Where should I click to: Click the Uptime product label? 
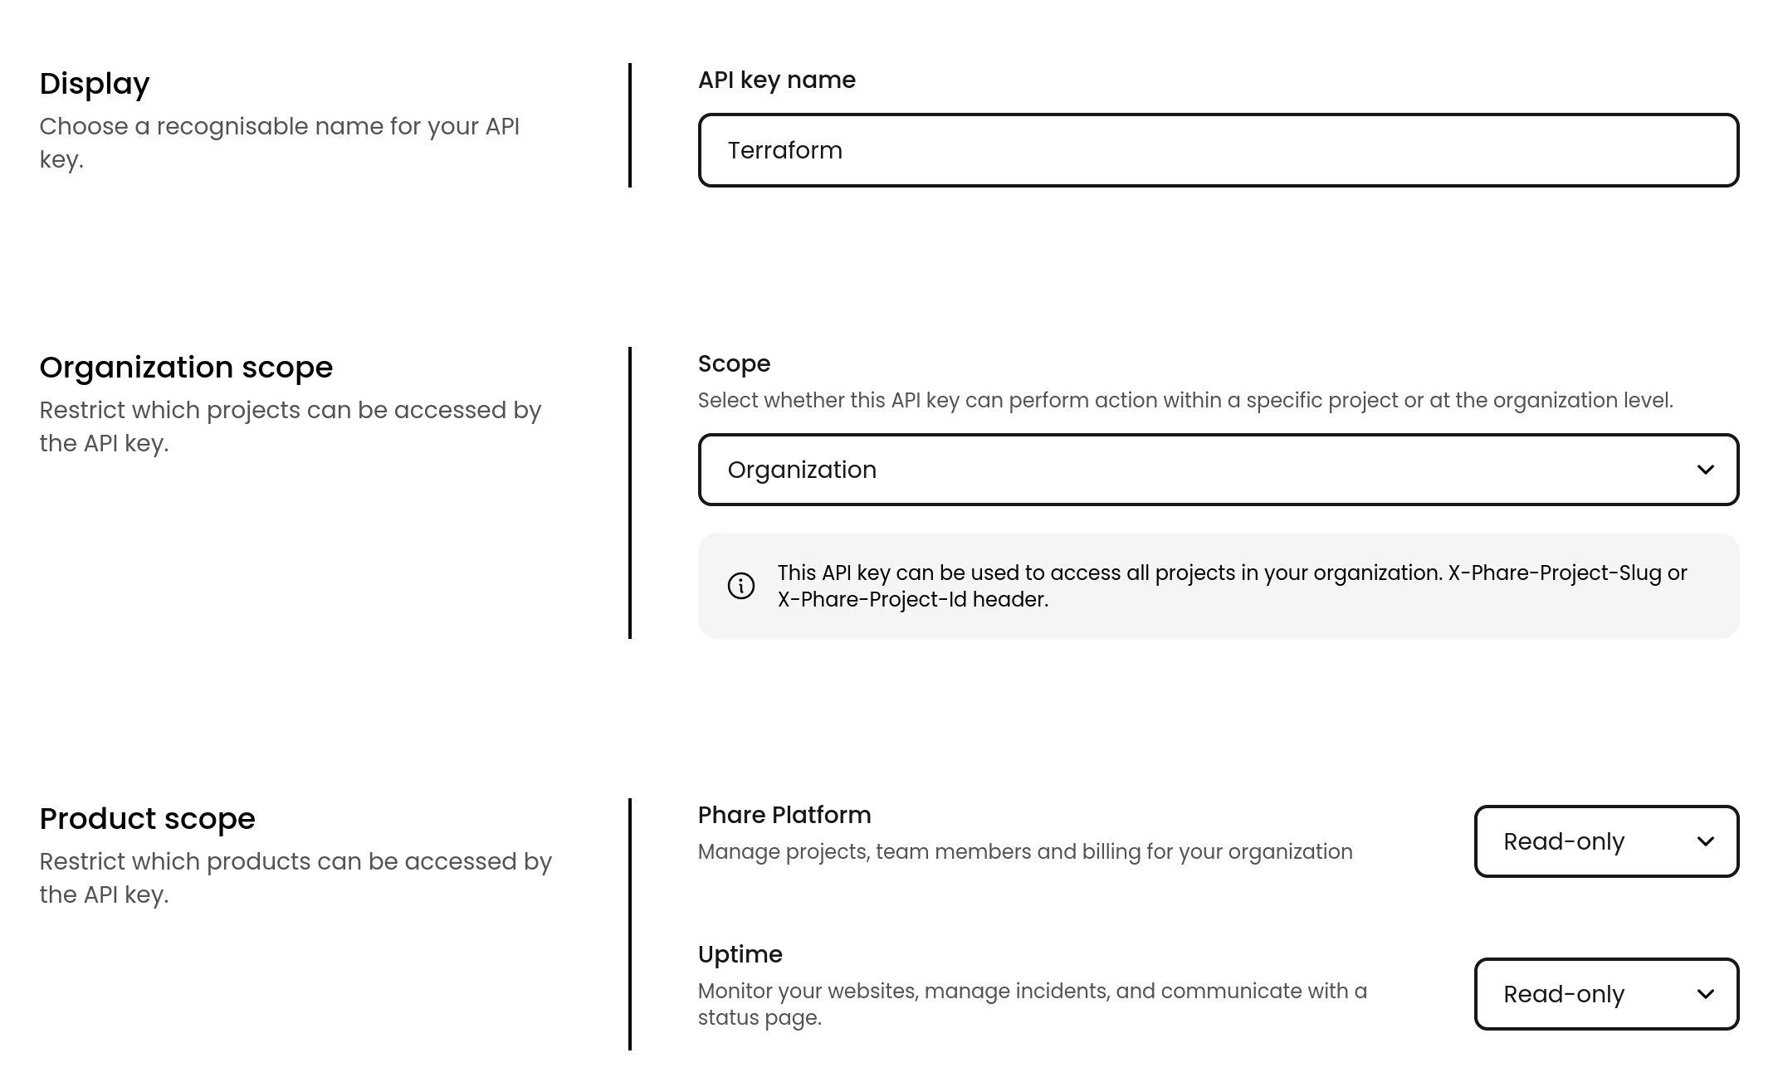tap(739, 954)
